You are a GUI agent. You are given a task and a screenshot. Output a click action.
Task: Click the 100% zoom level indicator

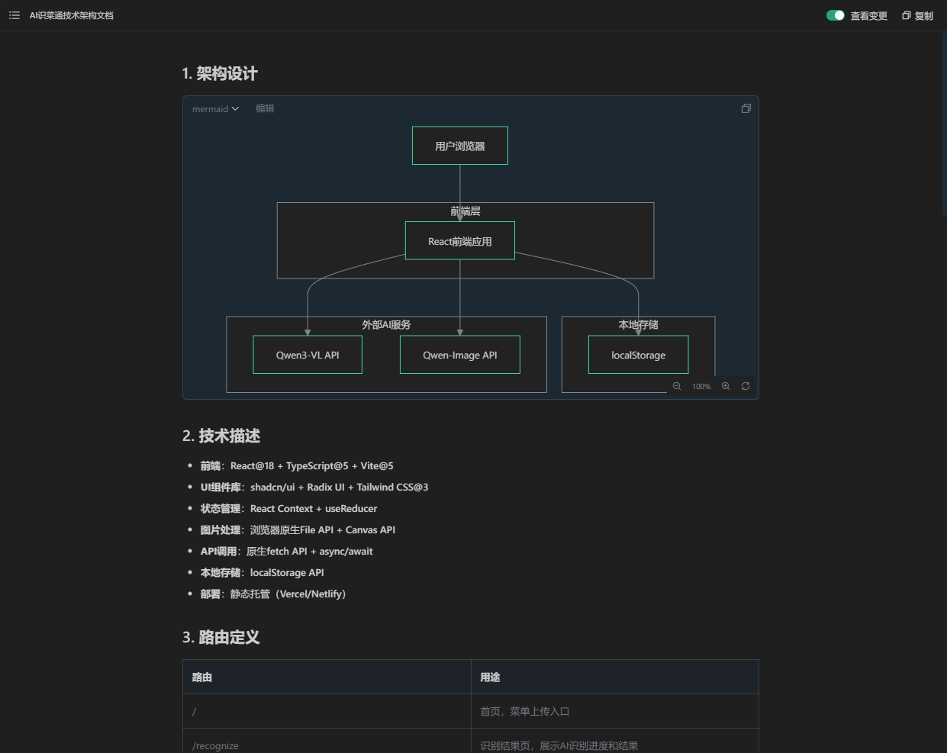(x=701, y=387)
